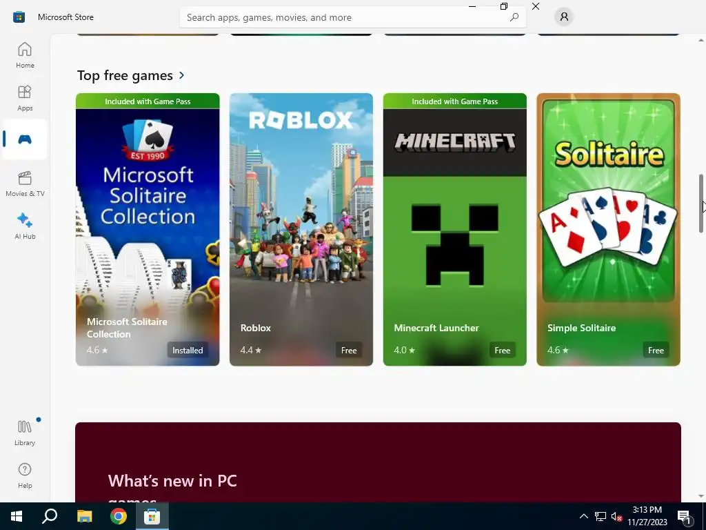
Task: Open File Explorer from taskbar
Action: click(84, 516)
